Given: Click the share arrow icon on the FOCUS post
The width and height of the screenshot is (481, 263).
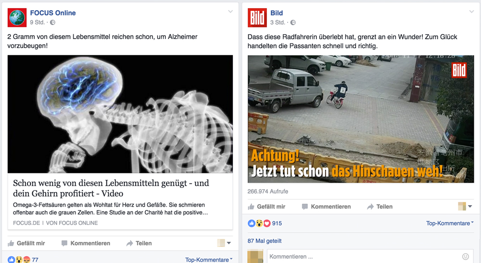Looking at the screenshot, I should (130, 243).
